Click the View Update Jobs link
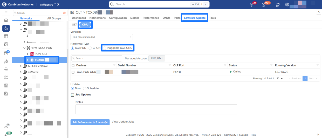 point(123,122)
